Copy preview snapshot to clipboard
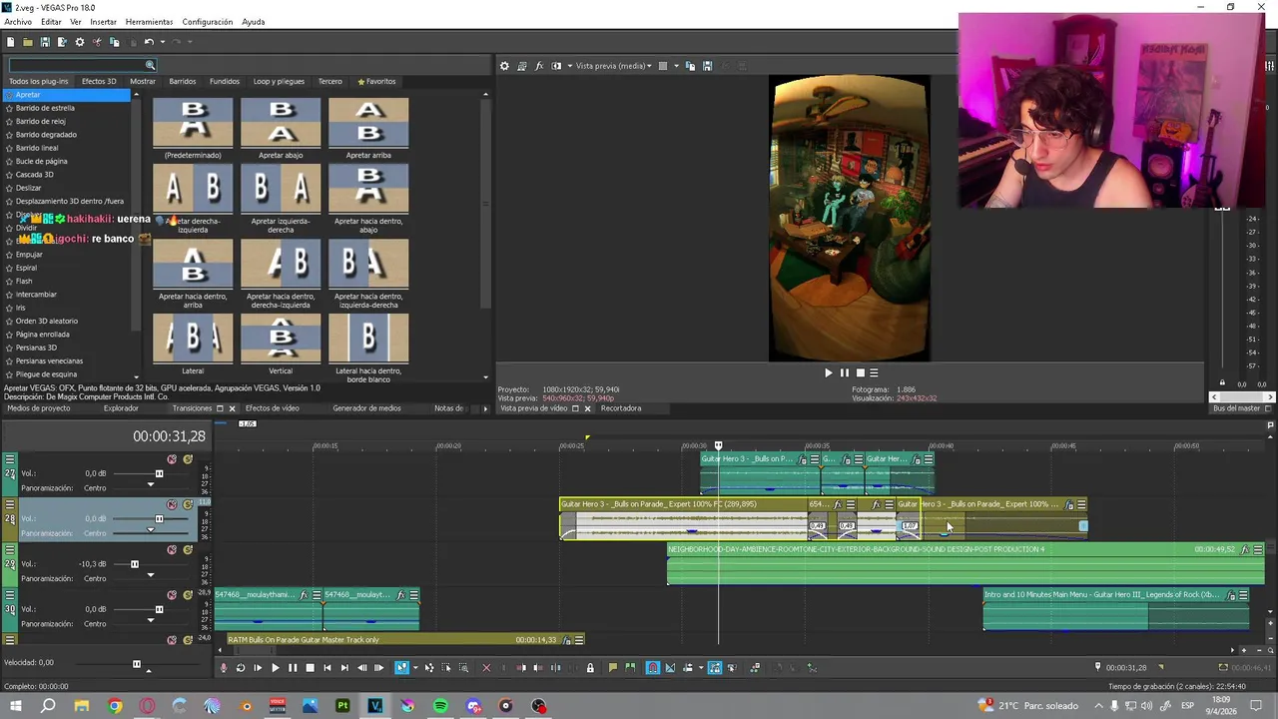 pyautogui.click(x=690, y=66)
